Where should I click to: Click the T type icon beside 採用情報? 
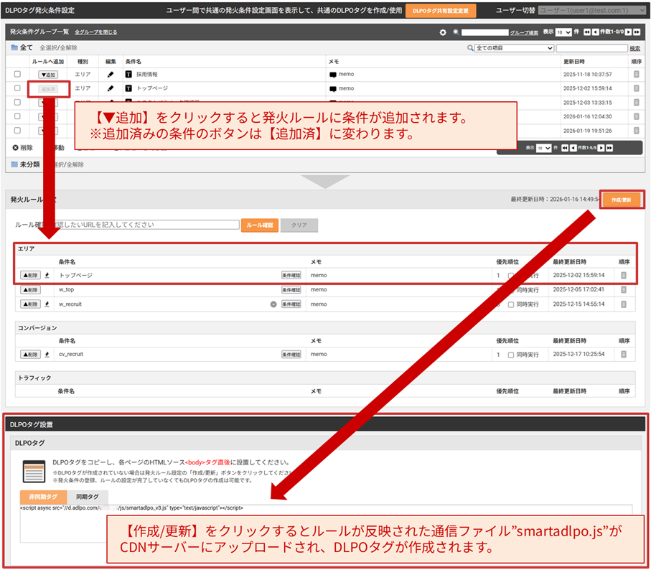(x=128, y=75)
